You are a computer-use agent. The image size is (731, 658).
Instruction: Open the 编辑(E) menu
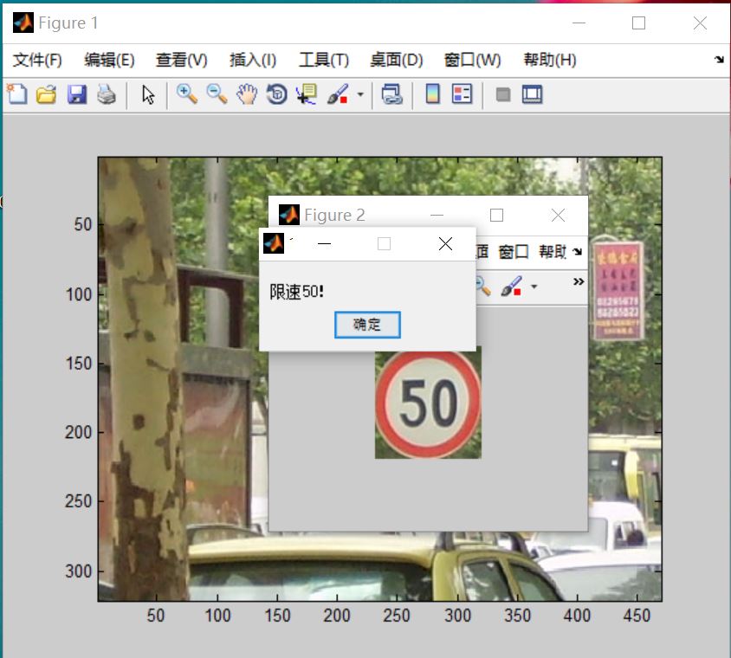pos(109,60)
